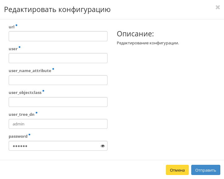Click the required asterisk beside user_name_attribute
The height and width of the screenshot is (179, 224).
point(53,70)
